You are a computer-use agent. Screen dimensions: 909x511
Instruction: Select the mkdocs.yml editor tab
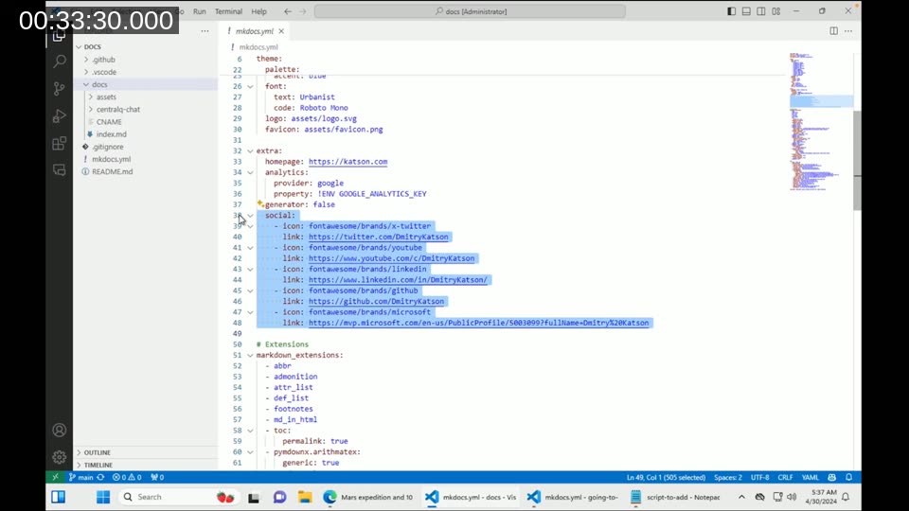pyautogui.click(x=255, y=31)
